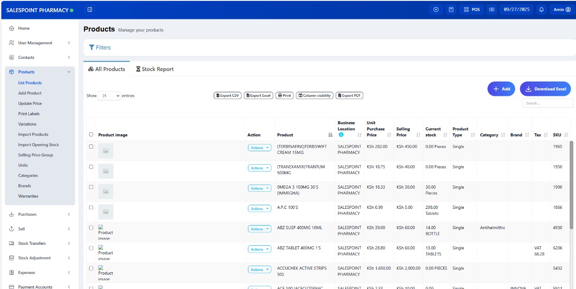This screenshot has width=576, height=289.
Task: Select the ABZ SUSP 400MG 10ML checkbox
Action: point(91,228)
